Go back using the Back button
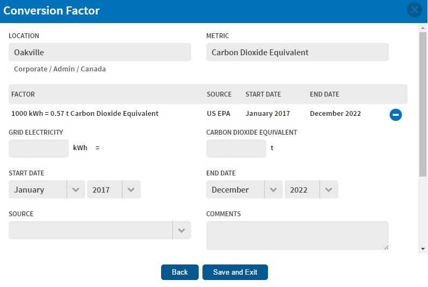The image size is (428, 287). click(x=179, y=272)
